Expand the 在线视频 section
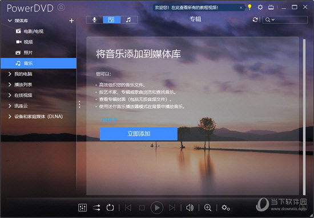The width and height of the screenshot is (314, 218). (10, 95)
